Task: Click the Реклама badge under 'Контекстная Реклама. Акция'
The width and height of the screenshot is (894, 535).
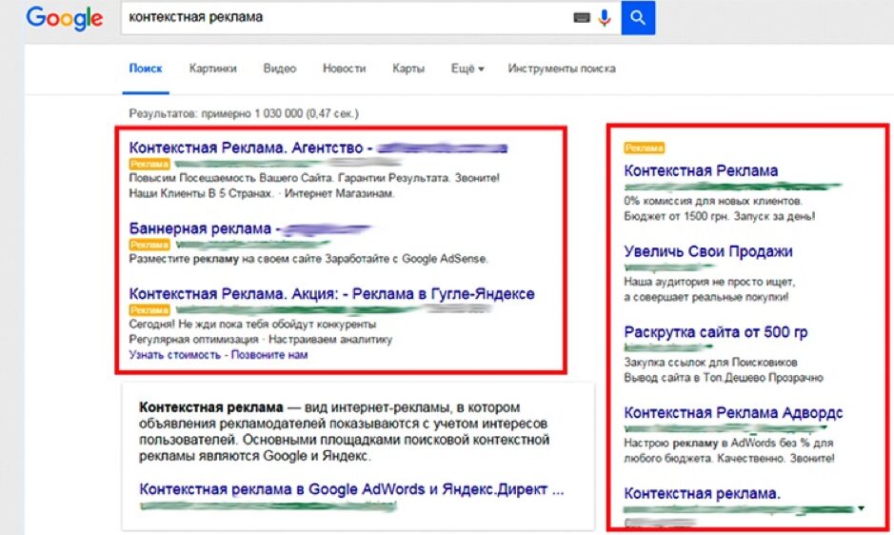Action: pos(149,310)
